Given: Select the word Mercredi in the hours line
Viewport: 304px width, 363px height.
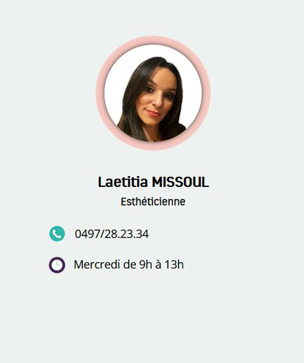Looking at the screenshot, I should (97, 265).
